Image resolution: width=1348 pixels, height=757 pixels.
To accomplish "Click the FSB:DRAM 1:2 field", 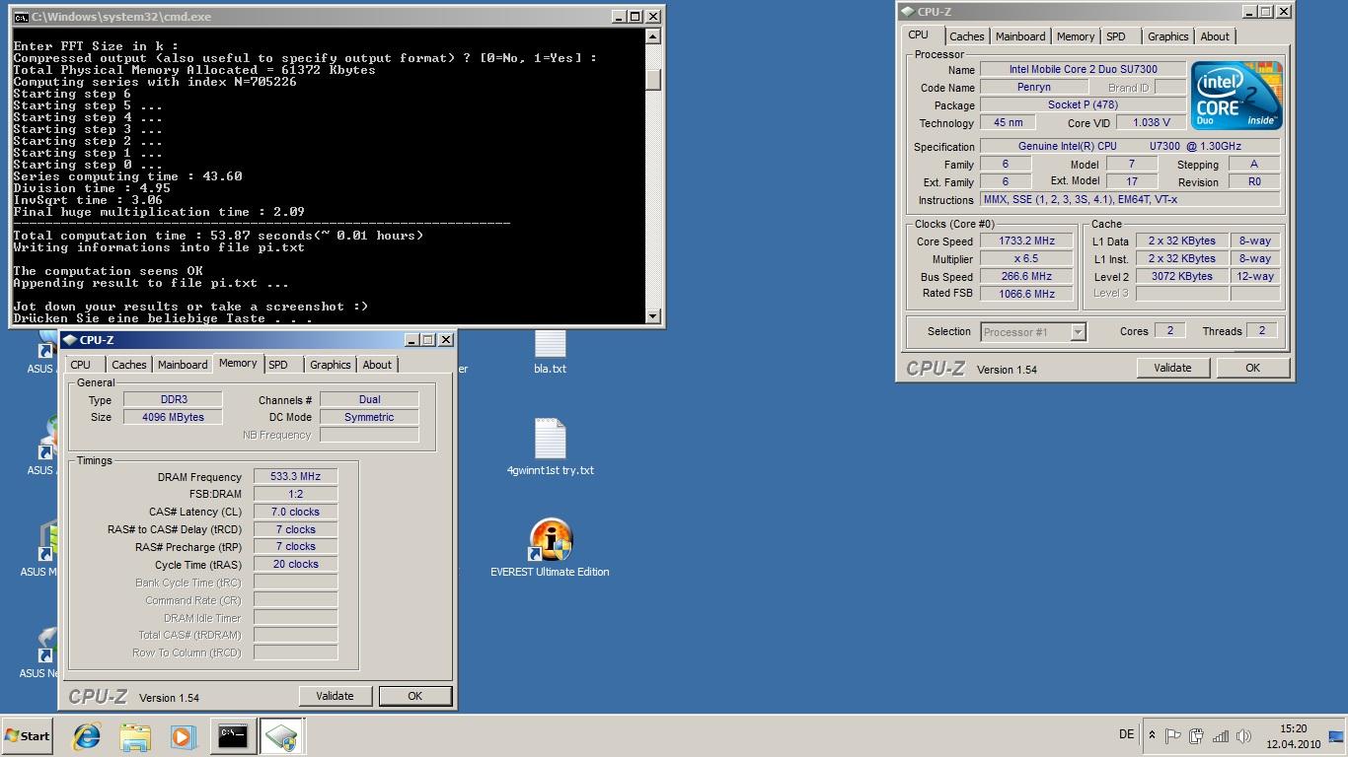I will pyautogui.click(x=296, y=494).
